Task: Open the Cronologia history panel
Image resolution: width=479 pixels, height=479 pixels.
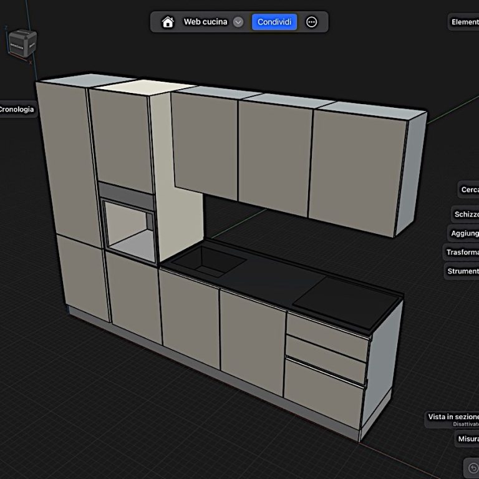Action: click(x=17, y=110)
